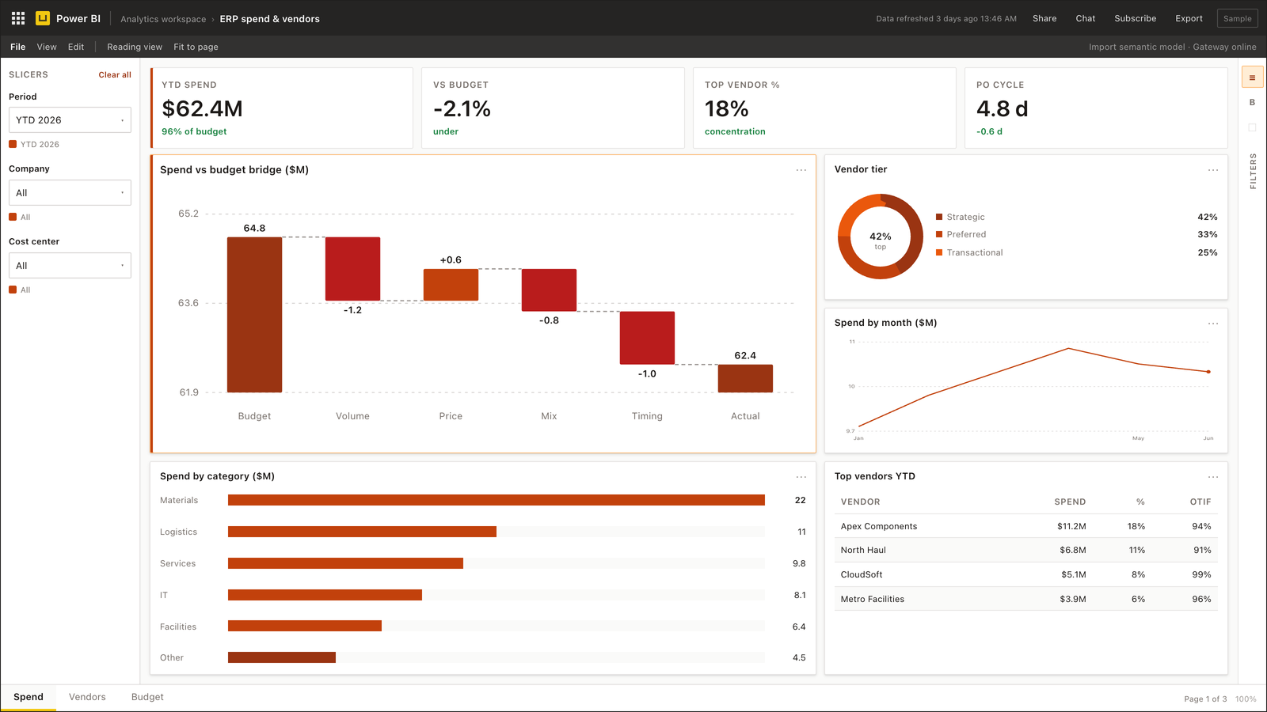This screenshot has height=712, width=1267.
Task: Select the Volume bar in bridge chart
Action: pyautogui.click(x=352, y=269)
